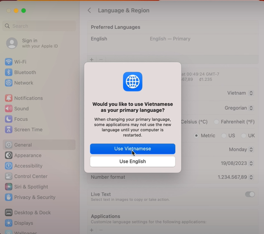Click the globe icon in dialog
This screenshot has width=264, height=234.
click(x=132, y=82)
